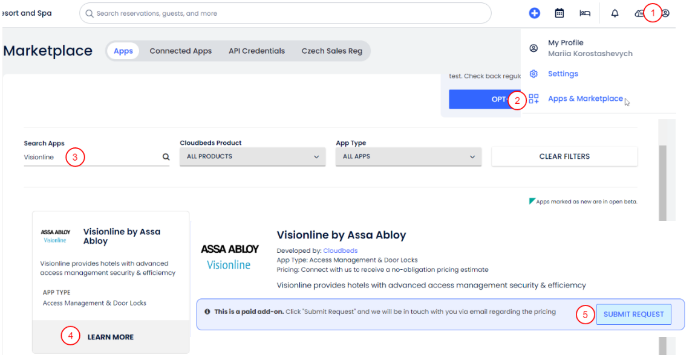Open the notifications bell icon
Viewport: 698px width, 355px height.
coord(615,13)
